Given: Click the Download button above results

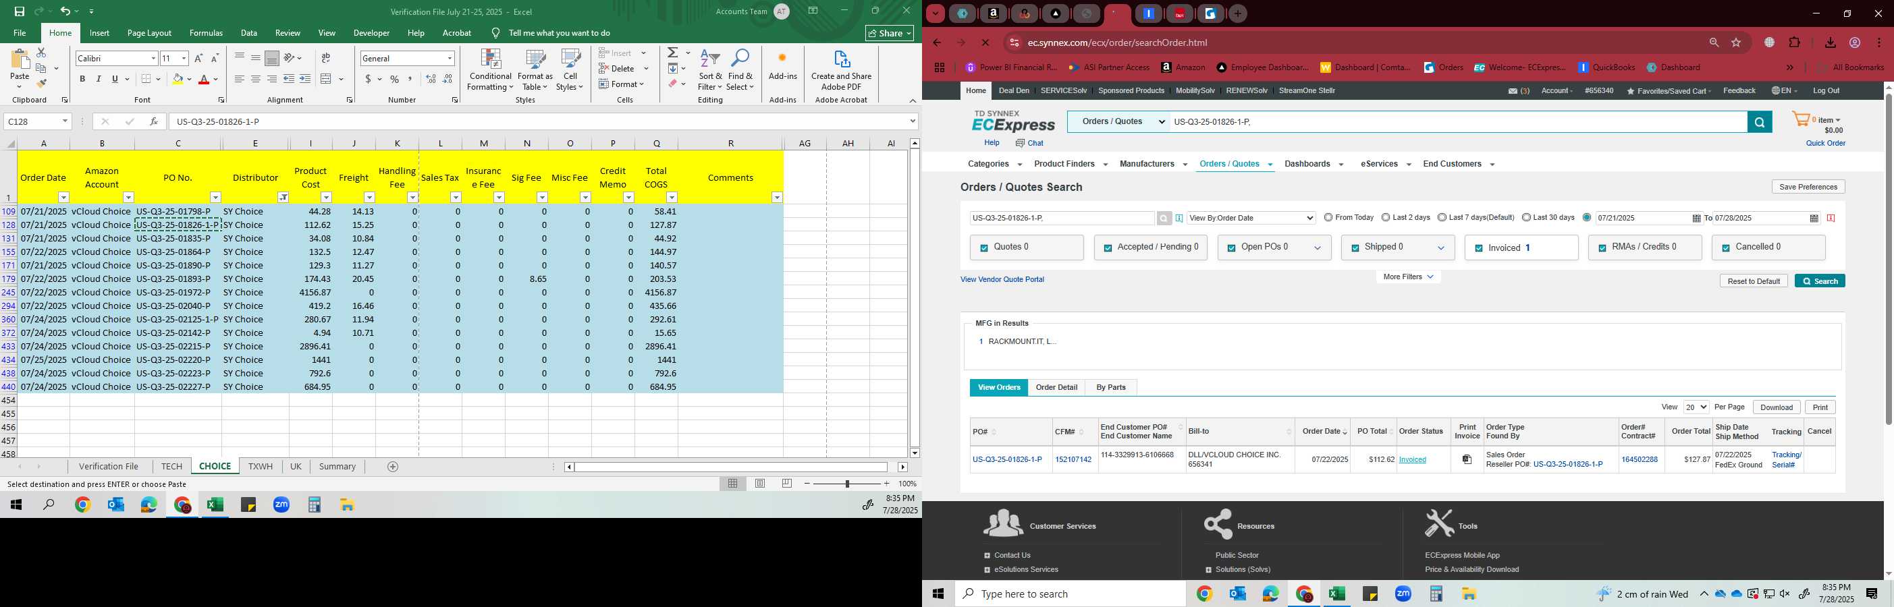Looking at the screenshot, I should (1777, 407).
